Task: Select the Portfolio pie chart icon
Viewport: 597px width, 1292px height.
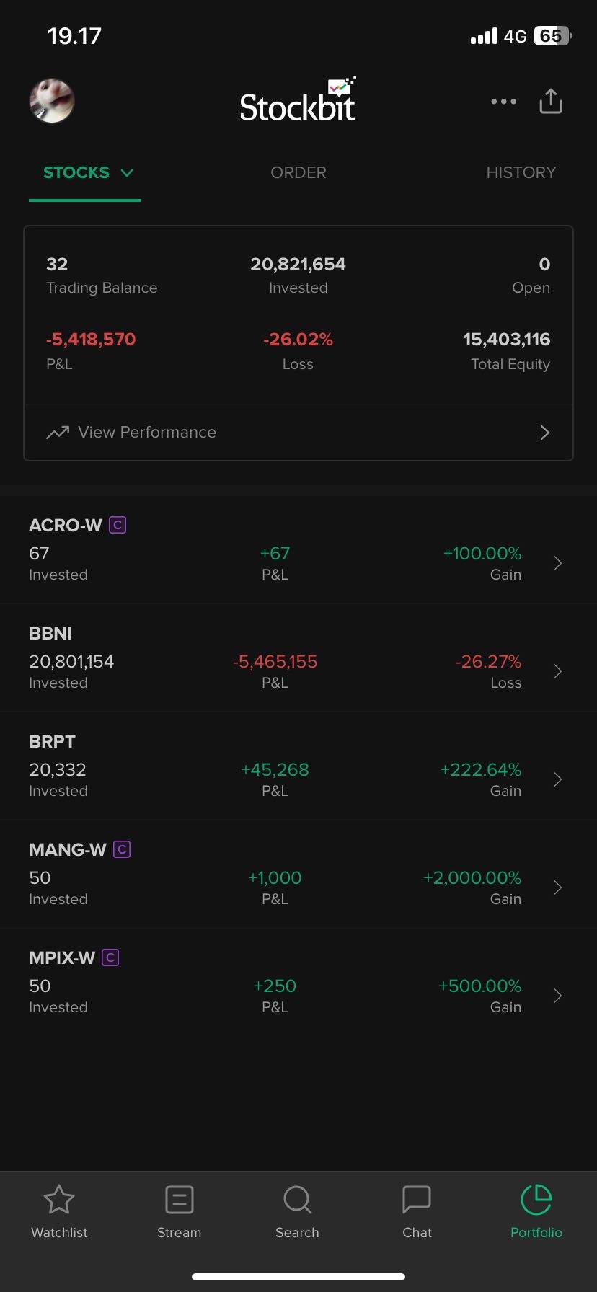Action: 536,1200
